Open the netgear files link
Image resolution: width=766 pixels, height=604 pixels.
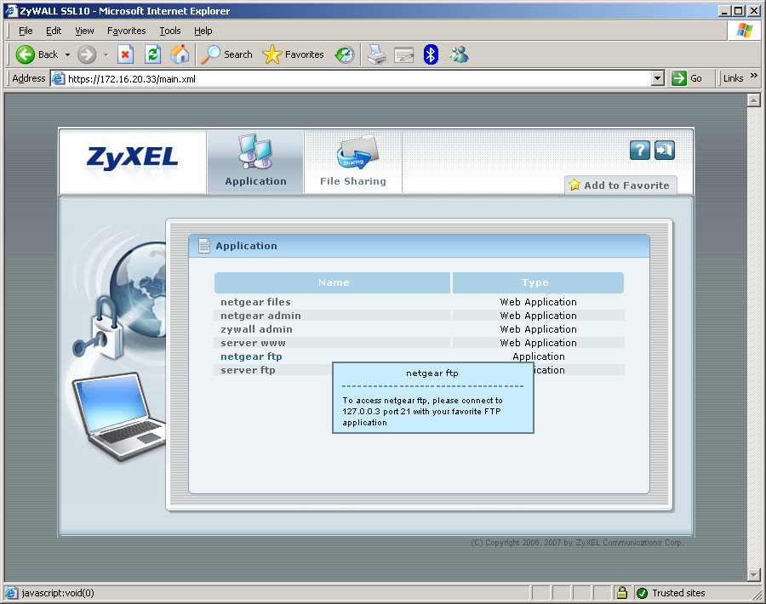pos(255,302)
